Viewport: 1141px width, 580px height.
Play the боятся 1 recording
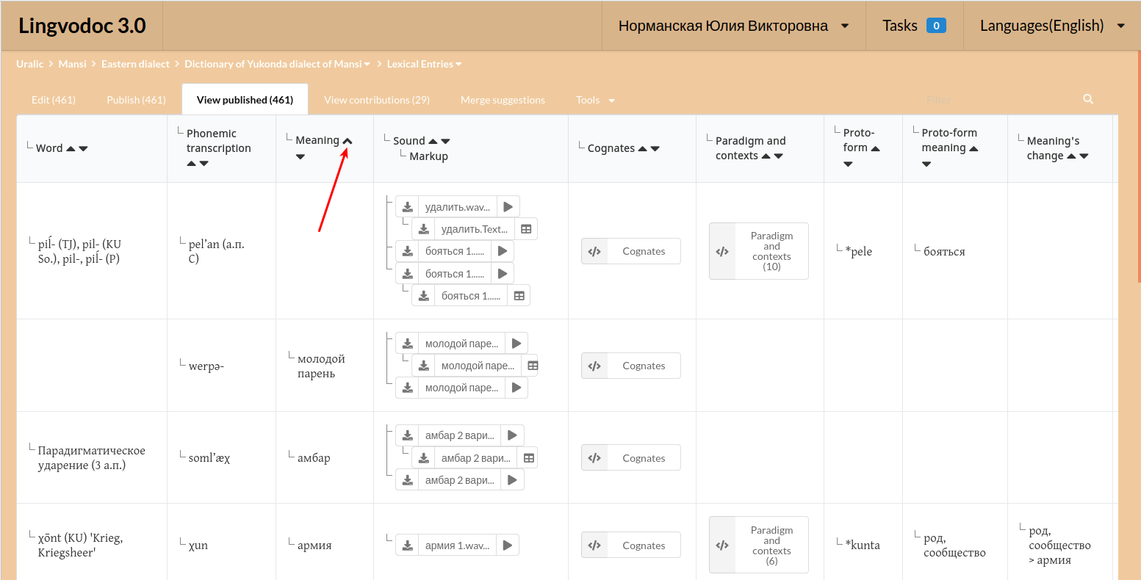click(502, 250)
